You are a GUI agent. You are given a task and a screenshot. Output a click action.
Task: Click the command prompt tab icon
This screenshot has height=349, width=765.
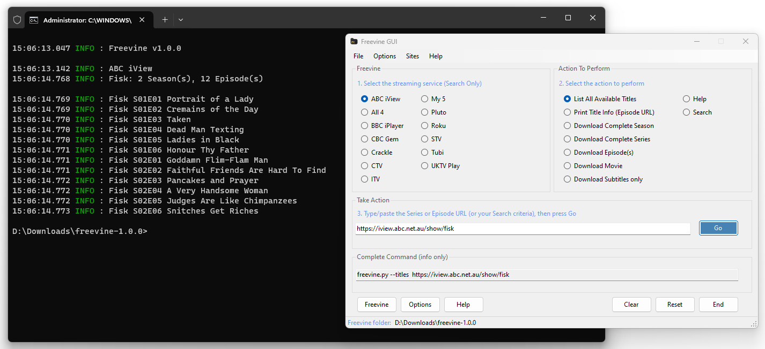coord(34,20)
